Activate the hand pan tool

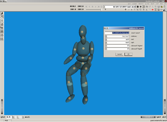pos(2,17)
